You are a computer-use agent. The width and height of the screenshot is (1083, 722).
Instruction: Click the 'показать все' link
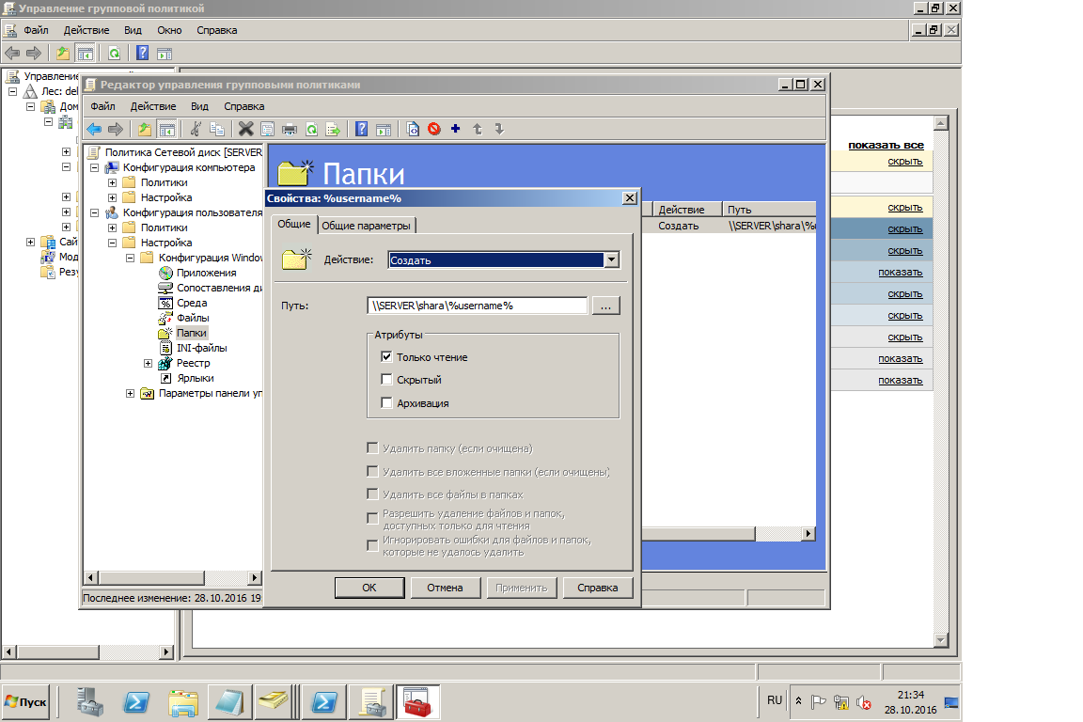886,145
